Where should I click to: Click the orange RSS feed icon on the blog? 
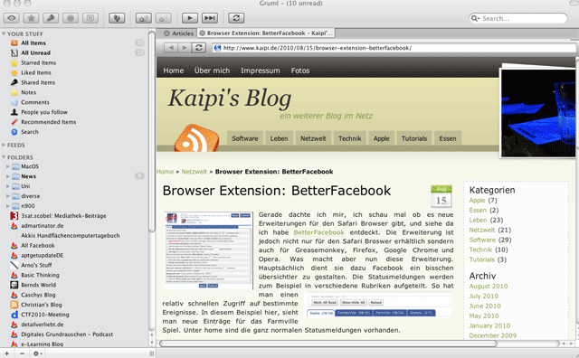(197, 138)
